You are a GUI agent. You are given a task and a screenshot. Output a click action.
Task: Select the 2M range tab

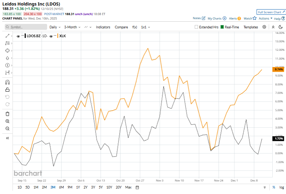tap(44, 187)
